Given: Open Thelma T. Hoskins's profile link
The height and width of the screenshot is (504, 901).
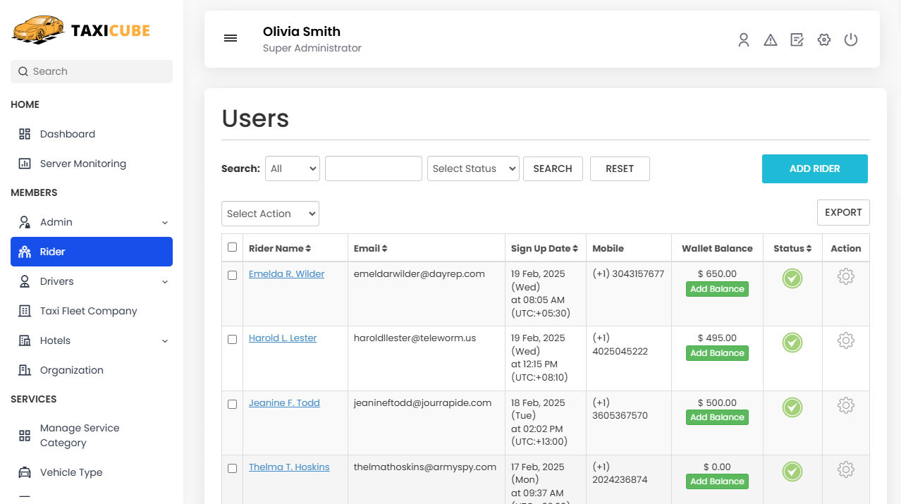Looking at the screenshot, I should (x=289, y=467).
